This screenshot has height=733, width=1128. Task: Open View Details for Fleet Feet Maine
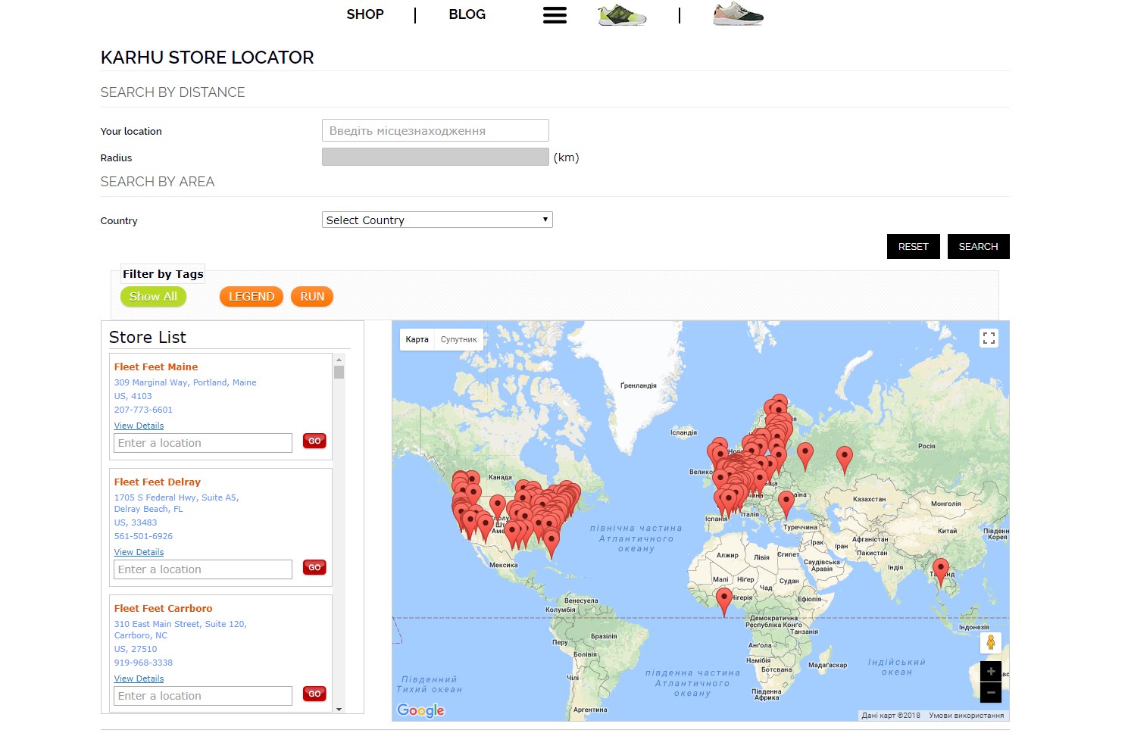pyautogui.click(x=139, y=426)
